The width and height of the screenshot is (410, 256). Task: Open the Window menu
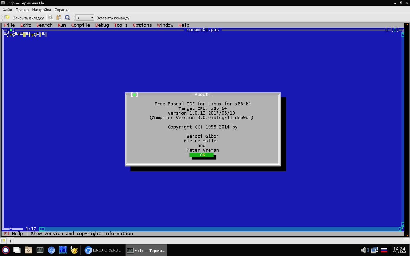(x=165, y=25)
